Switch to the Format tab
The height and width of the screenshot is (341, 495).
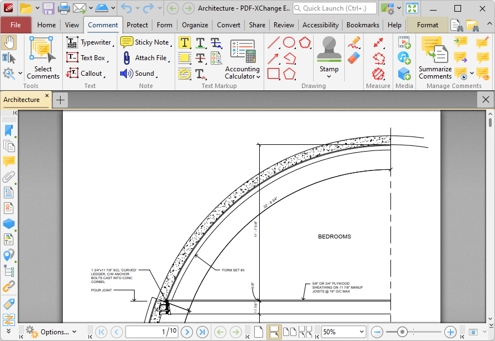point(428,25)
